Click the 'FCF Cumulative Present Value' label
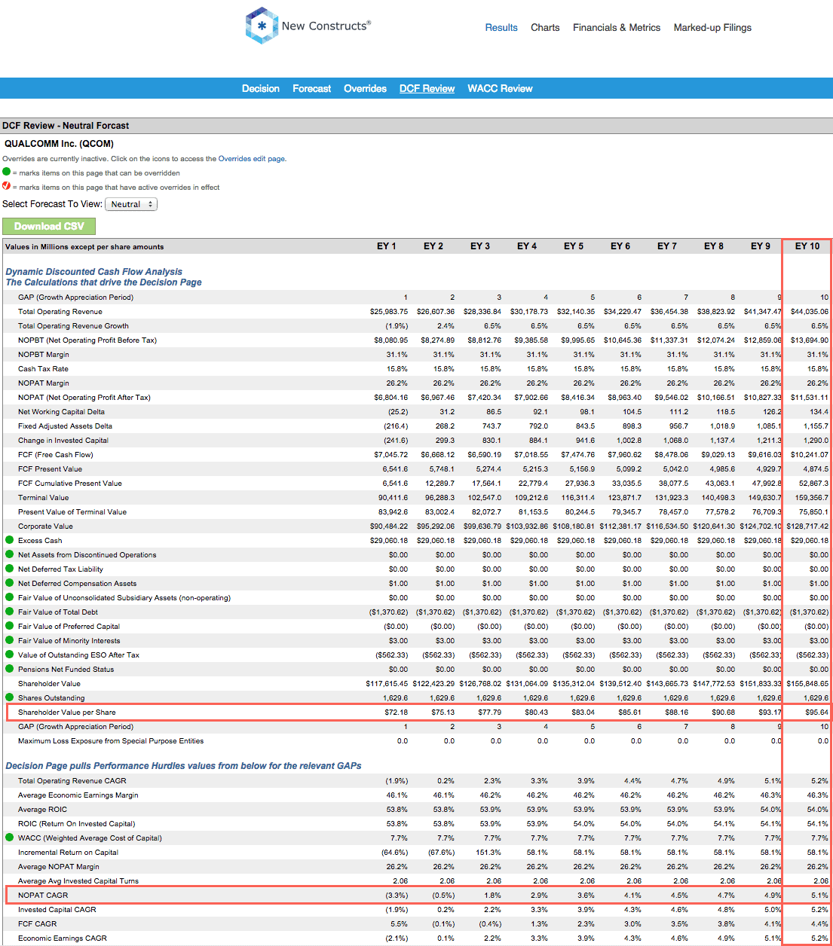 pyautogui.click(x=70, y=484)
